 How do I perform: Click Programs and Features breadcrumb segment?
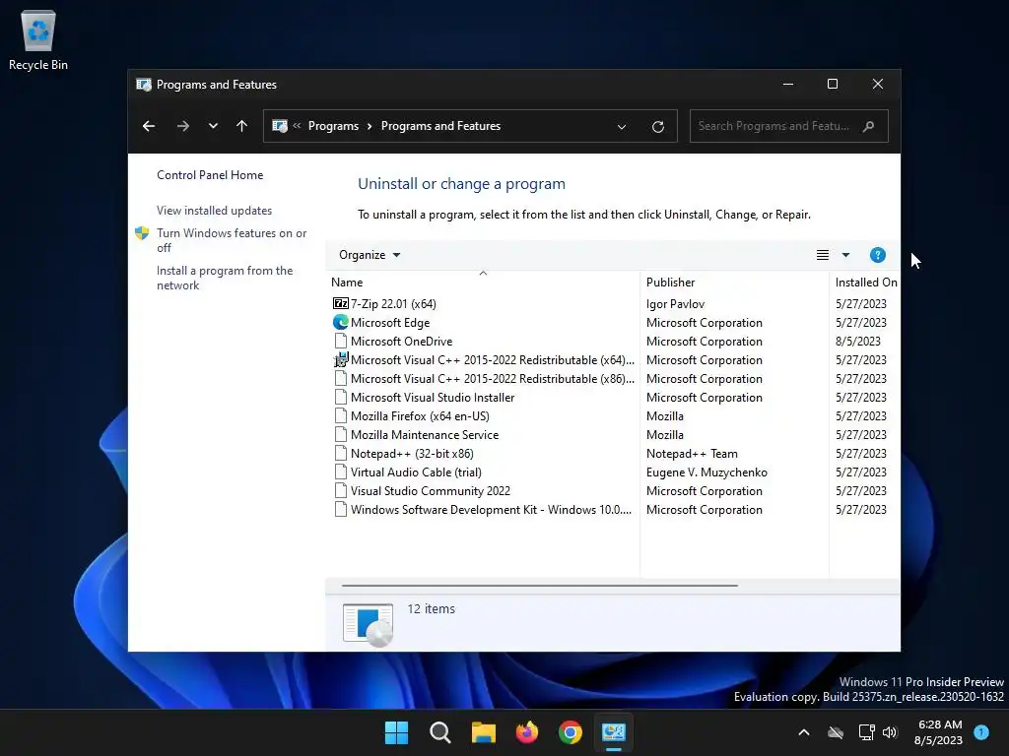click(440, 126)
